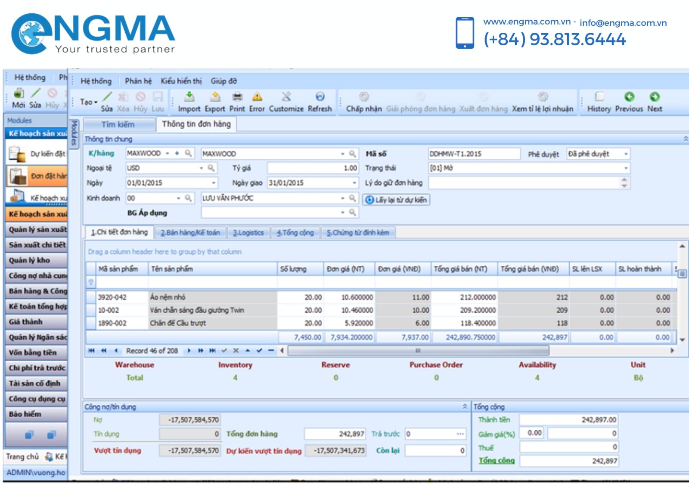Click the Mới new icon in back window
This screenshot has height=487, width=689.
click(x=19, y=93)
